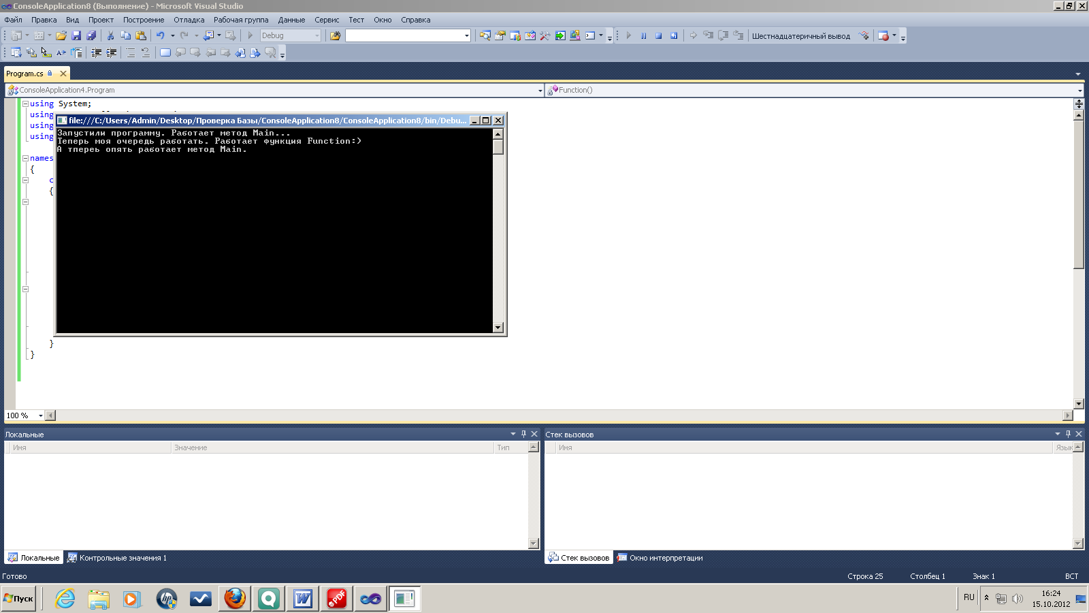Toggle bookmark on current line
The width and height of the screenshot is (1089, 613).
(x=165, y=52)
